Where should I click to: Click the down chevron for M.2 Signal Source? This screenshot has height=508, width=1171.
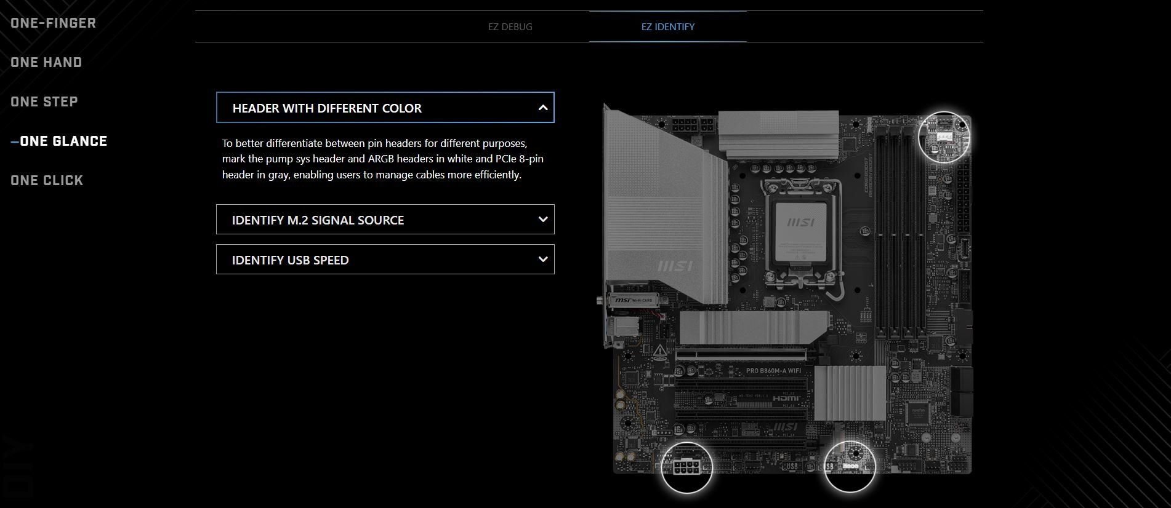point(542,220)
